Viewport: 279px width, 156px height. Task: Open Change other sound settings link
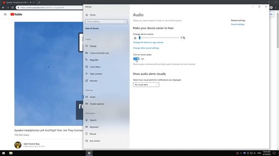(146, 48)
